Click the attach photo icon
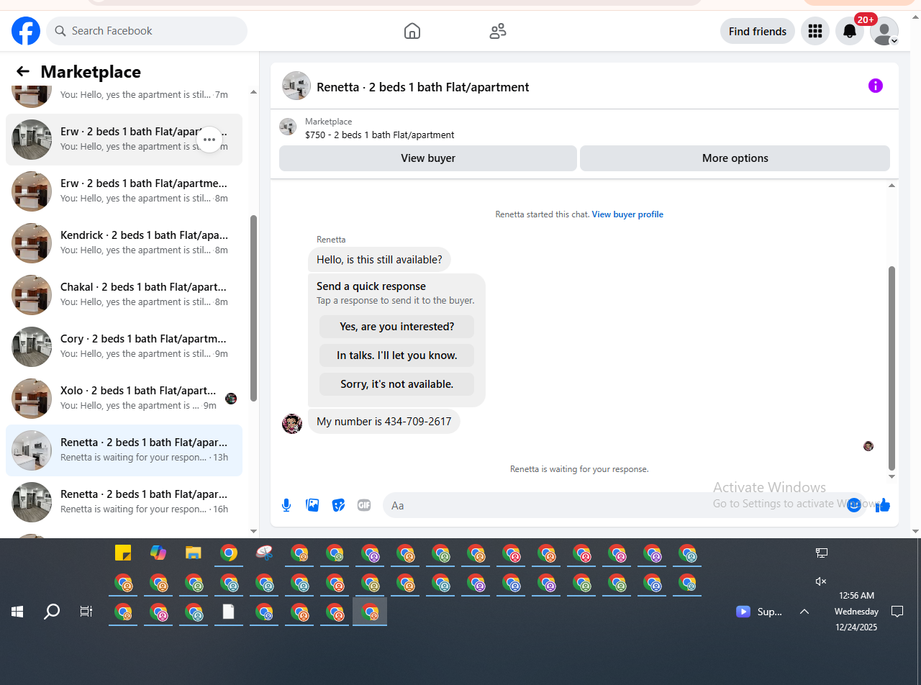Image resolution: width=921 pixels, height=685 pixels. click(312, 505)
